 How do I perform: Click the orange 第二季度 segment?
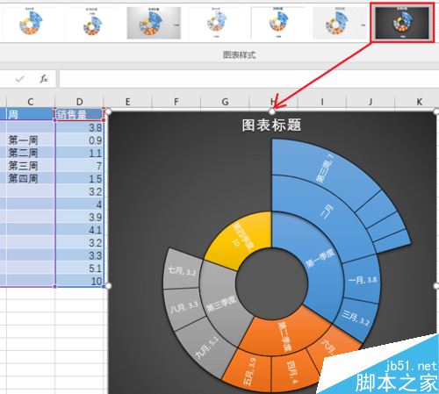coord(285,333)
